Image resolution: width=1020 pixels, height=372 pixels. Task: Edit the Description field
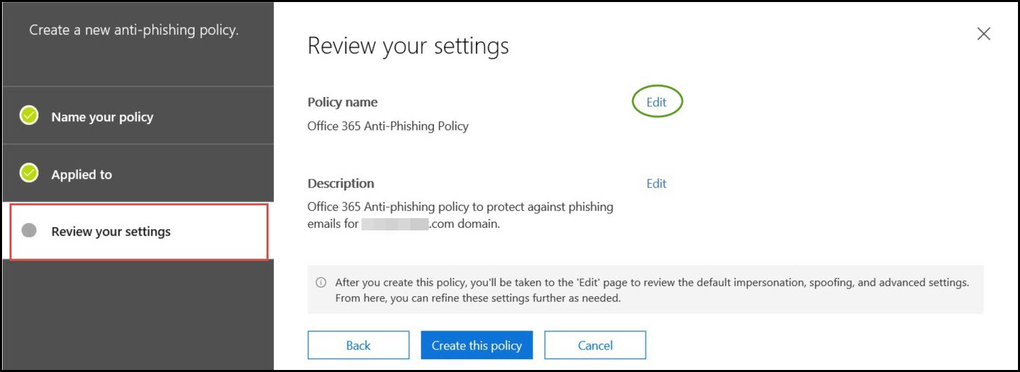(656, 184)
